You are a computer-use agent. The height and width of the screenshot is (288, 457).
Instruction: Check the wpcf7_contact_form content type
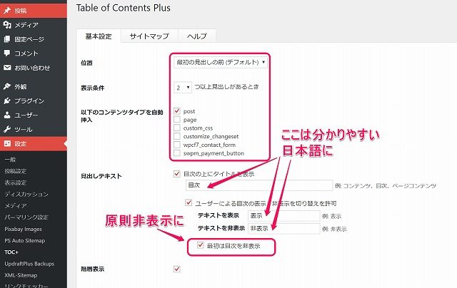click(x=176, y=145)
